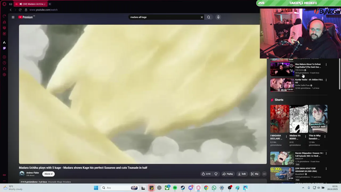Subscribe with the Abone ol button
The width and height of the screenshot is (341, 192).
click(48, 174)
